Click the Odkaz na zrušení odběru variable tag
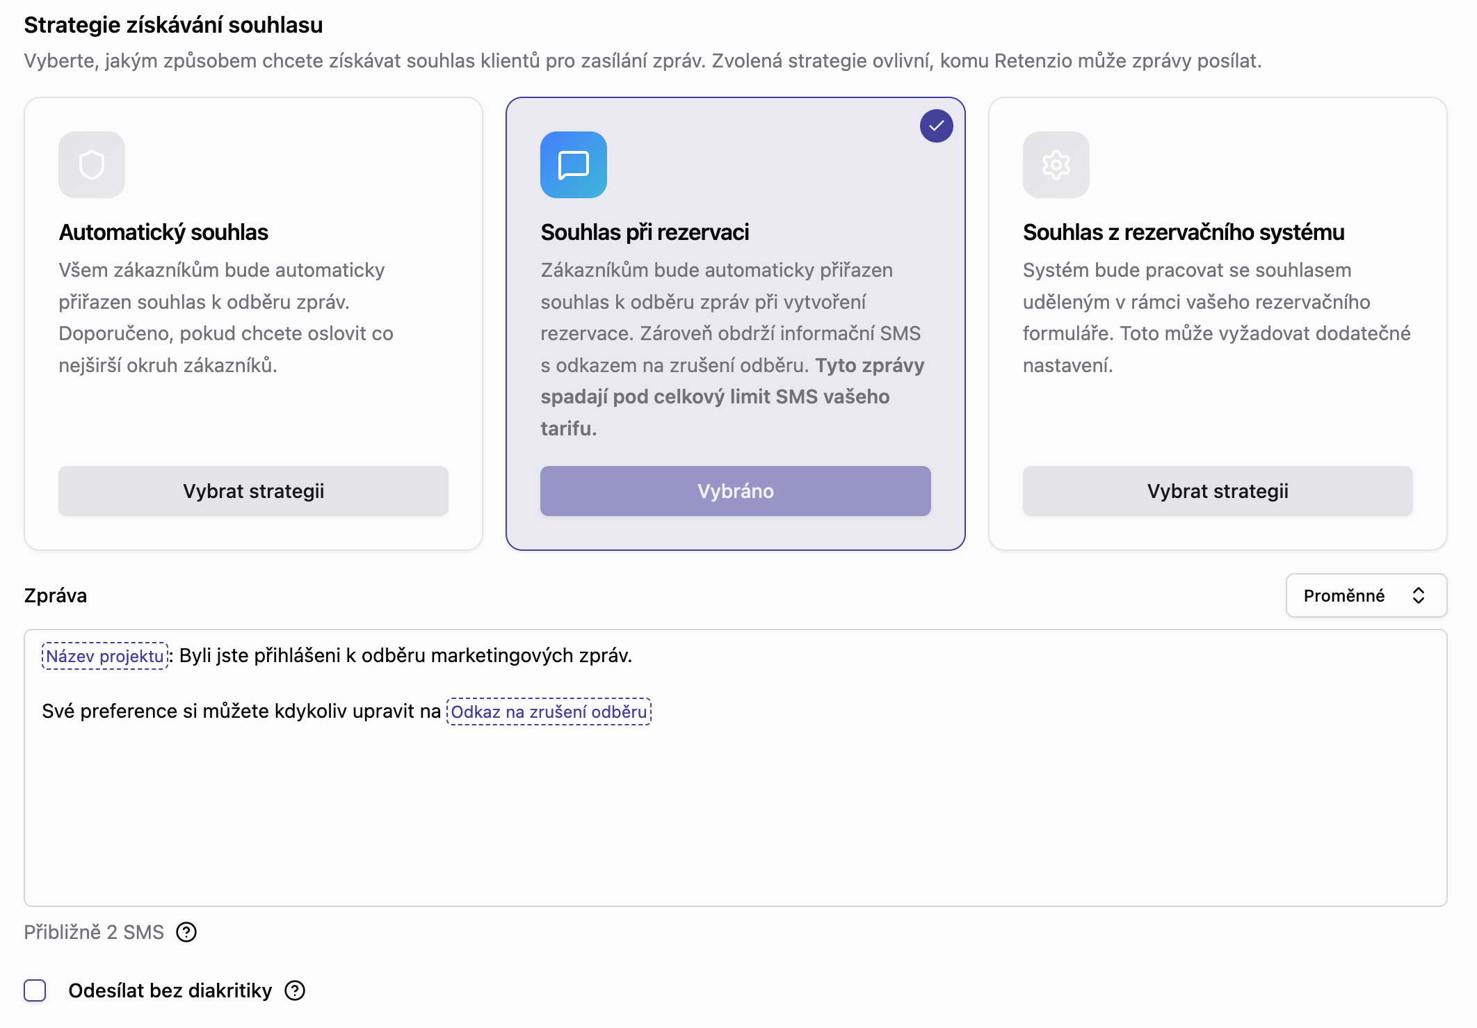Viewport: 1477px width, 1028px height. pyautogui.click(x=549, y=712)
